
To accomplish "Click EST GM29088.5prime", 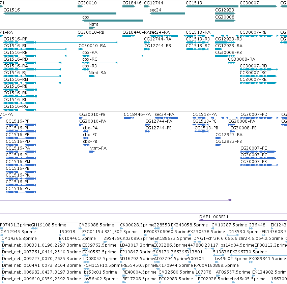I will click(x=80, y=228).
